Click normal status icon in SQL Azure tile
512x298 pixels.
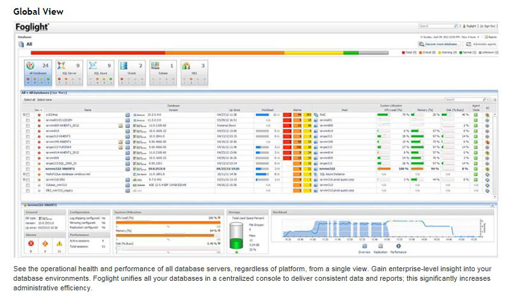[x=111, y=79]
